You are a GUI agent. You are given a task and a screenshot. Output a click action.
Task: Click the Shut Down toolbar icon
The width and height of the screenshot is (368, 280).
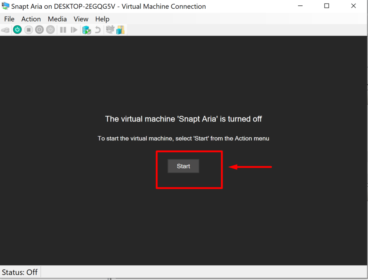pyautogui.click(x=40, y=30)
